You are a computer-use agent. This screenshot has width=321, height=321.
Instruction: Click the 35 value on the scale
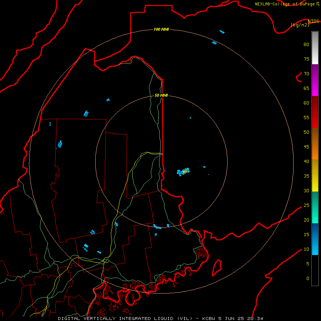[306, 176]
